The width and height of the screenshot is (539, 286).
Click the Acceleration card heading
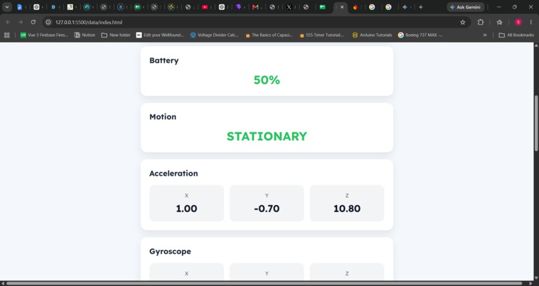pyautogui.click(x=174, y=173)
